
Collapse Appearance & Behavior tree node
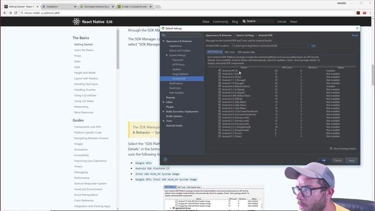[x=163, y=41]
